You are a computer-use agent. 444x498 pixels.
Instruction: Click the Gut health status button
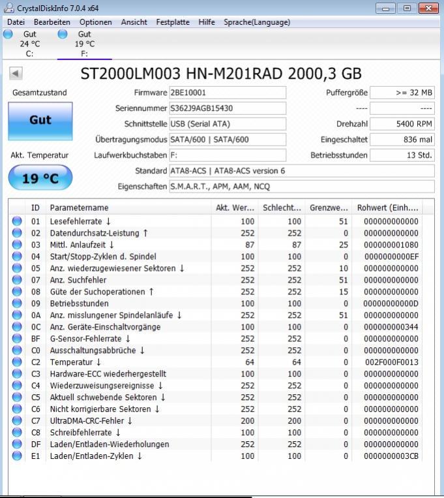(40, 121)
